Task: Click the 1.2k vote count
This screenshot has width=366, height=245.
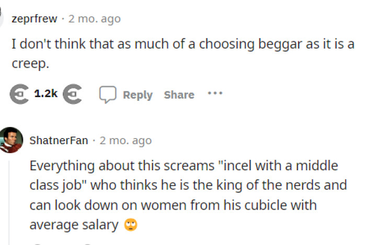Action: coord(45,95)
